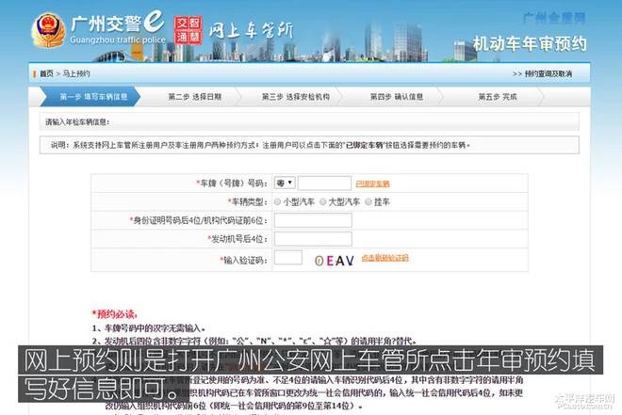Click the engine number last 4 digits field
This screenshot has width=622, height=415.
pos(312,239)
